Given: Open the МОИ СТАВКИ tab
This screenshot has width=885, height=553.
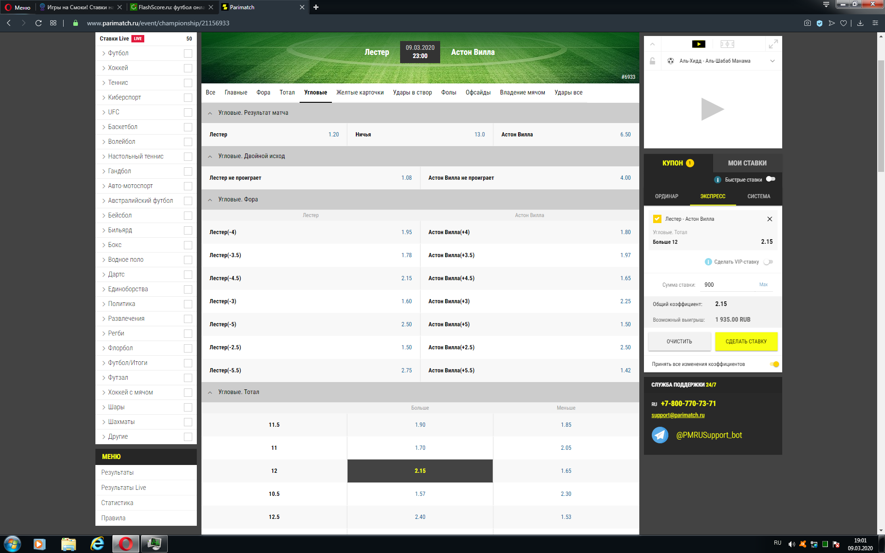Looking at the screenshot, I should coord(747,163).
